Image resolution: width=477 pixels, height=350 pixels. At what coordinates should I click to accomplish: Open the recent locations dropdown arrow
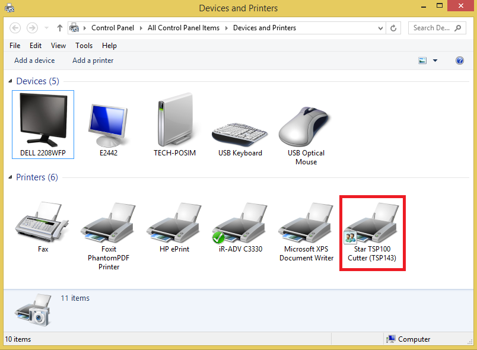coord(46,28)
